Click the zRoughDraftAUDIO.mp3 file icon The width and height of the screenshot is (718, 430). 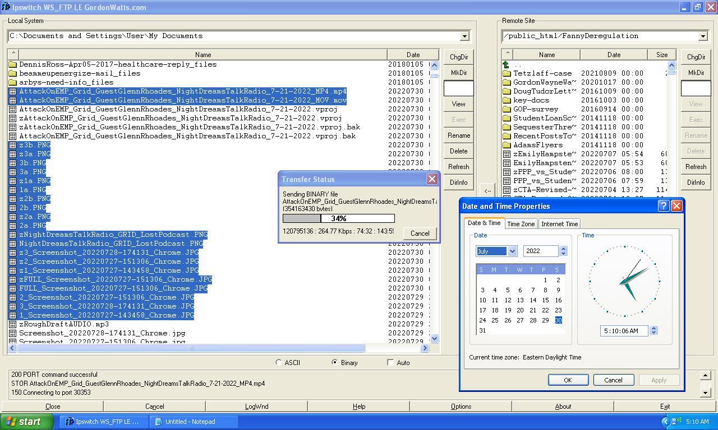coord(13,324)
